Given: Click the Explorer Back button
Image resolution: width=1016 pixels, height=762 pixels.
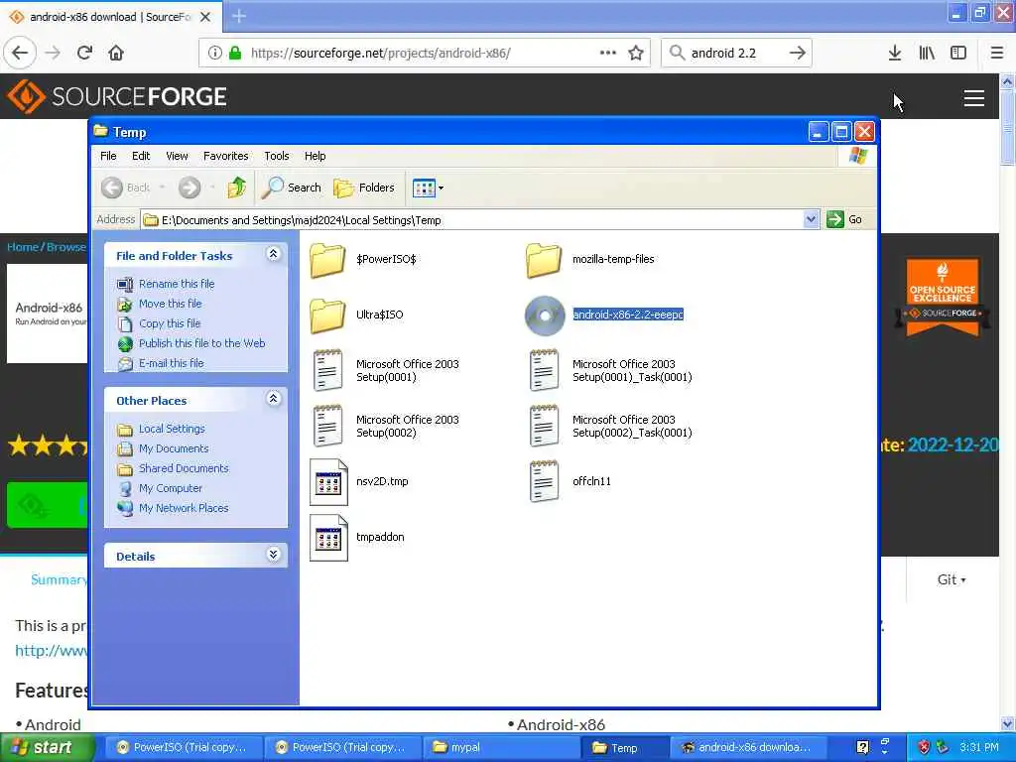Looking at the screenshot, I should coord(126,188).
